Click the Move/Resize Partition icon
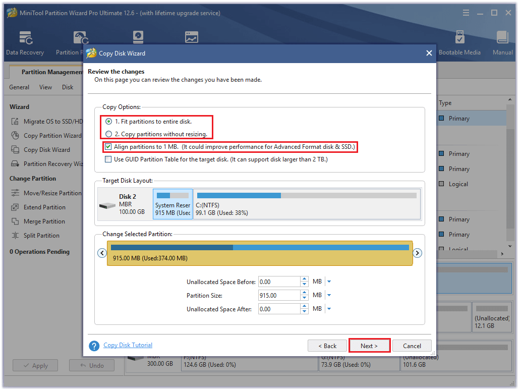 click(15, 193)
